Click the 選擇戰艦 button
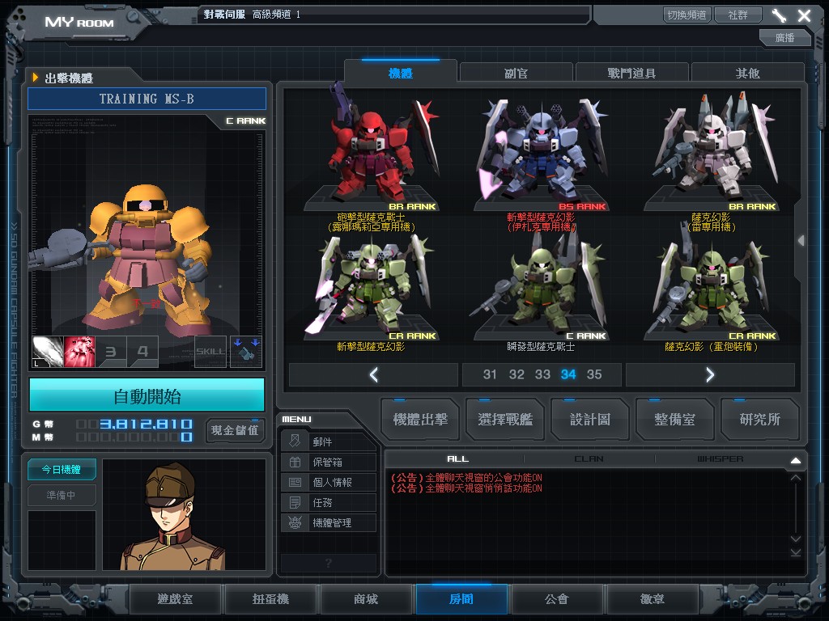Viewport: 829px width, 621px height. (505, 420)
